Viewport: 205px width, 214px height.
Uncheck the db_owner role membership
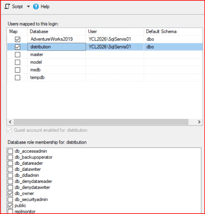pos(11,193)
